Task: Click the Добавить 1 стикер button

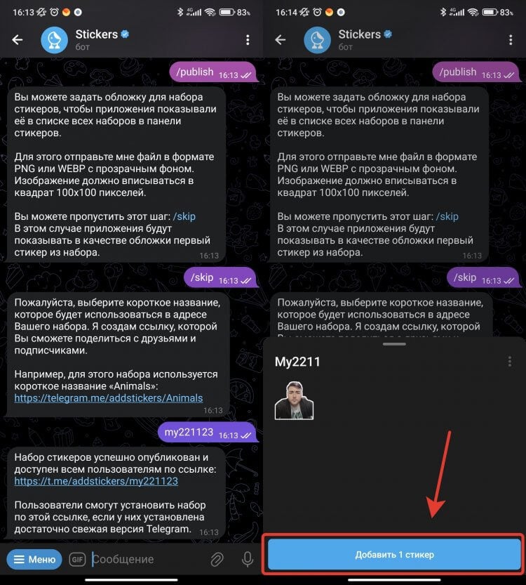Action: [x=394, y=554]
